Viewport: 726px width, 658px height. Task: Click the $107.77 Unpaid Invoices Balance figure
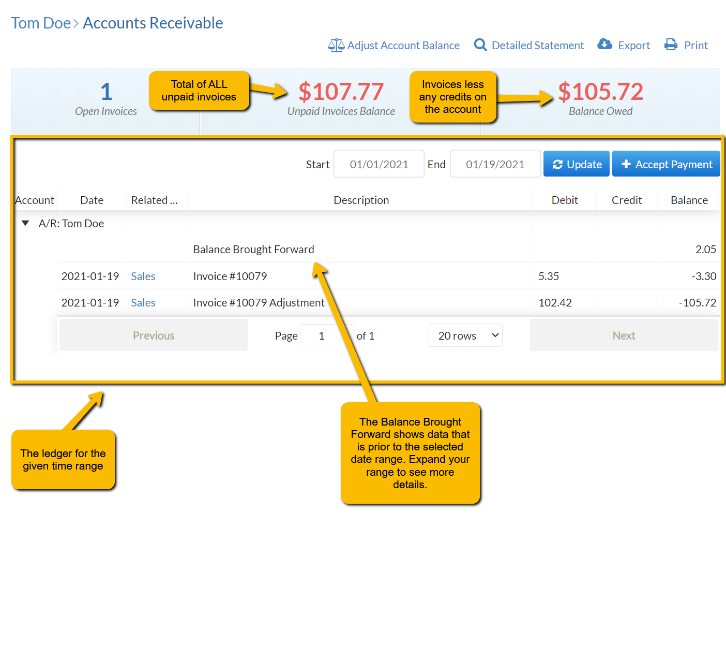click(341, 92)
